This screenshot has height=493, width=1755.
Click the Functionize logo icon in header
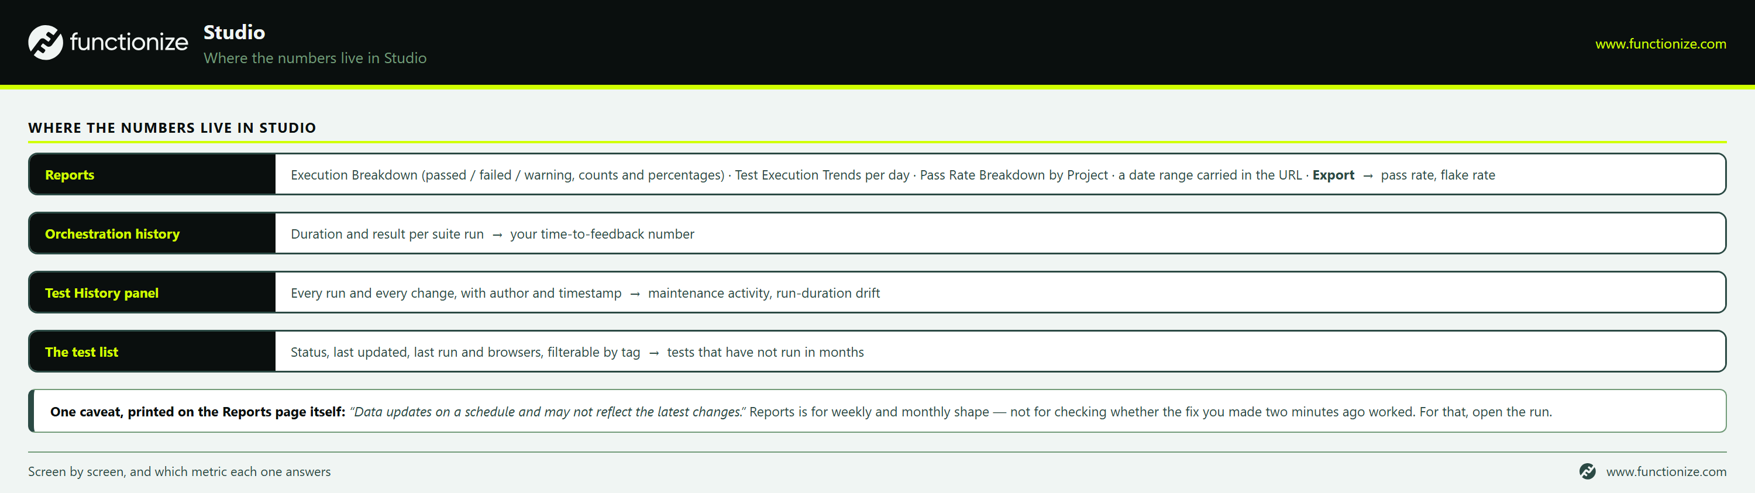(x=46, y=42)
